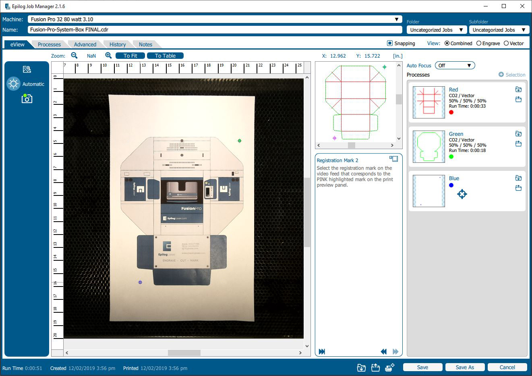Import settings for the Red process
Image resolution: width=532 pixels, height=376 pixels.
pyautogui.click(x=518, y=89)
